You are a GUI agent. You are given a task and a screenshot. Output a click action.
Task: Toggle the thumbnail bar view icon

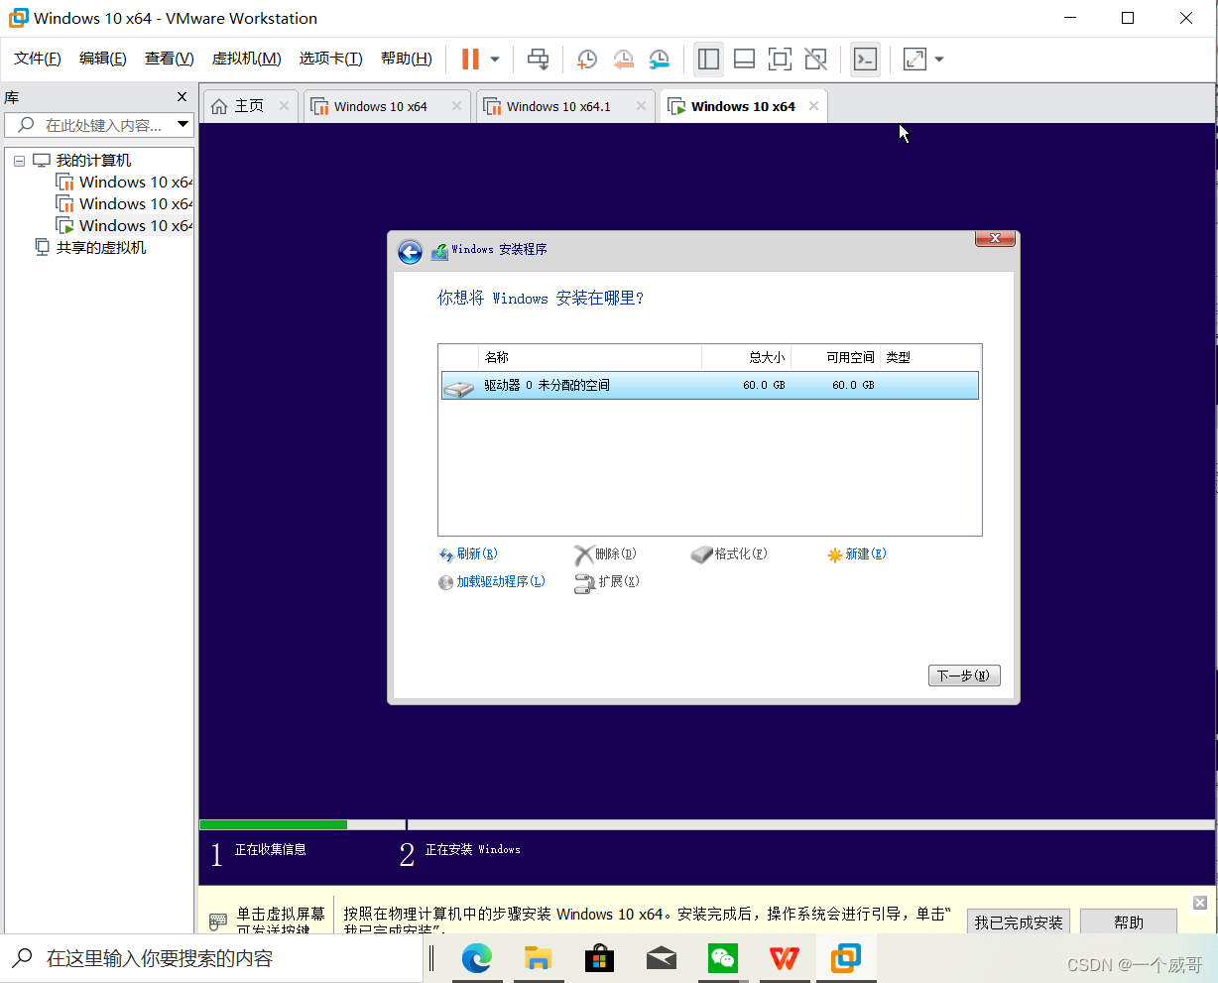coord(744,59)
